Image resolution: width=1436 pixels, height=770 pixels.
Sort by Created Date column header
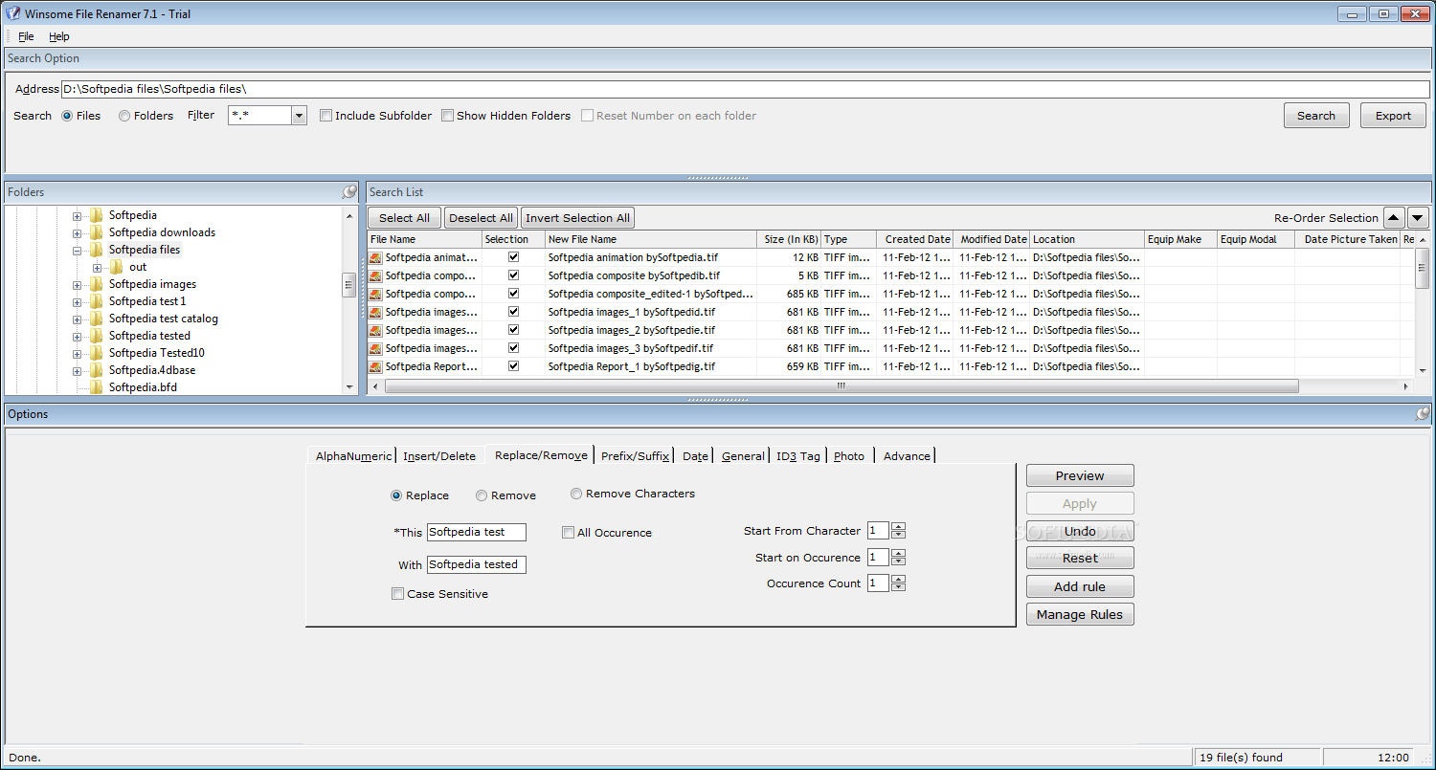click(x=915, y=239)
